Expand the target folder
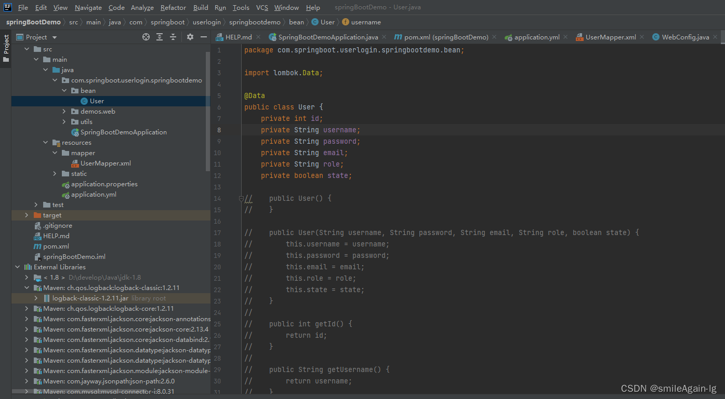 [x=27, y=215]
